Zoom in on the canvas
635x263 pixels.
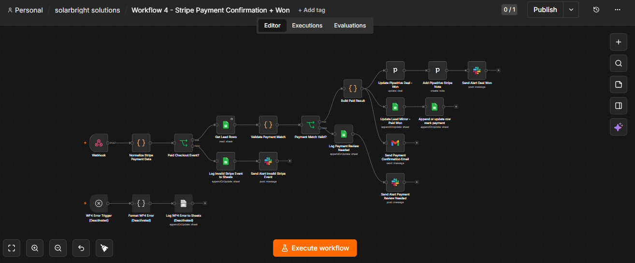coord(35,248)
